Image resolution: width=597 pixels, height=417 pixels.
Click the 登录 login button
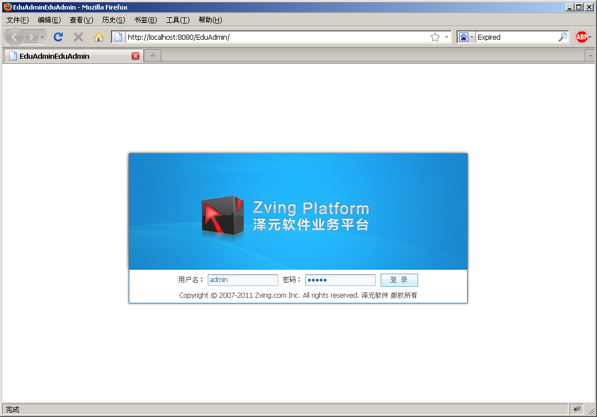(399, 280)
